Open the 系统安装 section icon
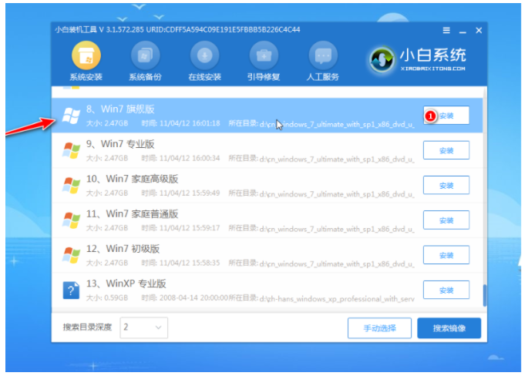 [86, 55]
